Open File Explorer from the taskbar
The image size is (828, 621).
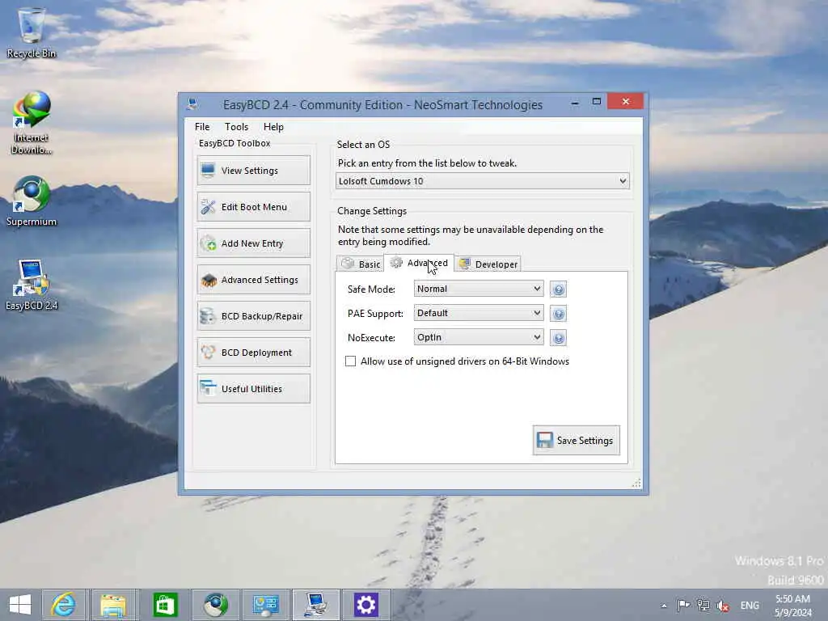coord(113,605)
